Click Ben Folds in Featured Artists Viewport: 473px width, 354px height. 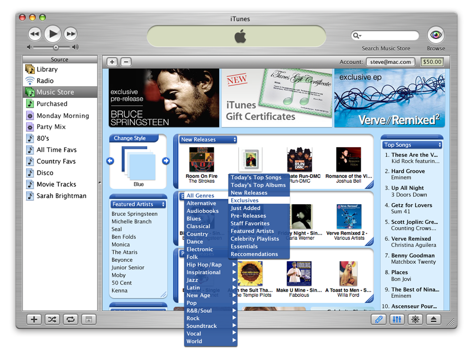124,237
